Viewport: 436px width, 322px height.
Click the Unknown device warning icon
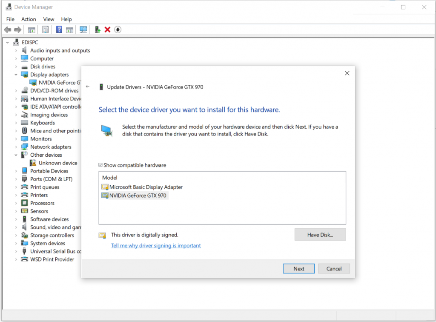33,163
